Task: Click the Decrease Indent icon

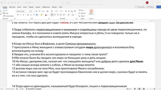Action: pos(66,11)
